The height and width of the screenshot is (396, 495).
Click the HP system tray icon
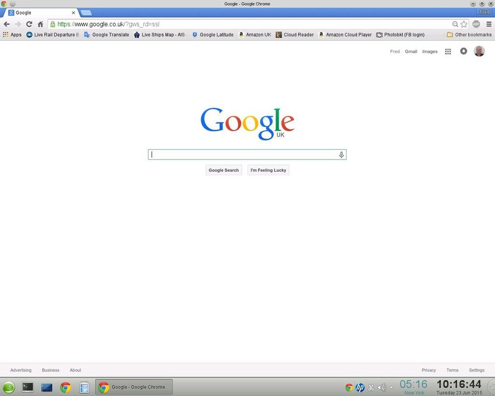pyautogui.click(x=360, y=387)
